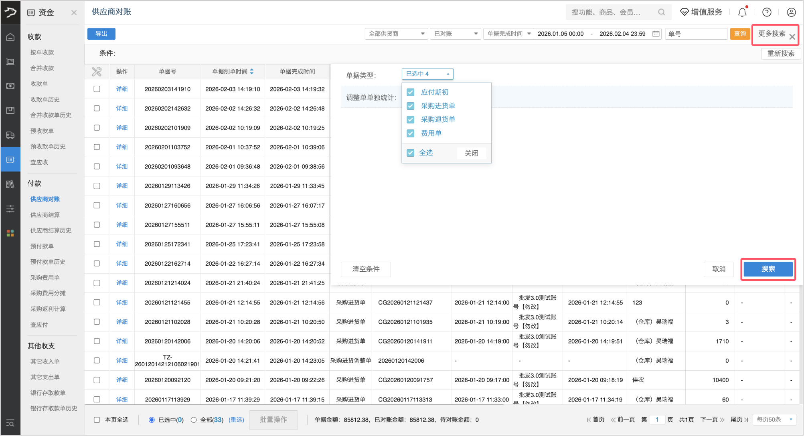Click the blue 搜索 button
Image resolution: width=804 pixels, height=436 pixels.
[768, 269]
